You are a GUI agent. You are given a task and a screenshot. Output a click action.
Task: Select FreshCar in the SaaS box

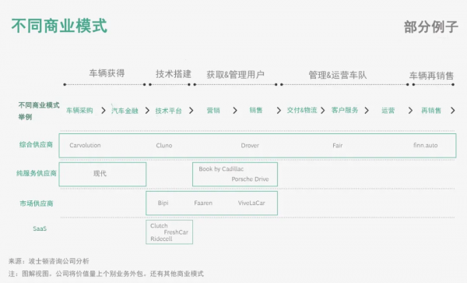coord(176,232)
